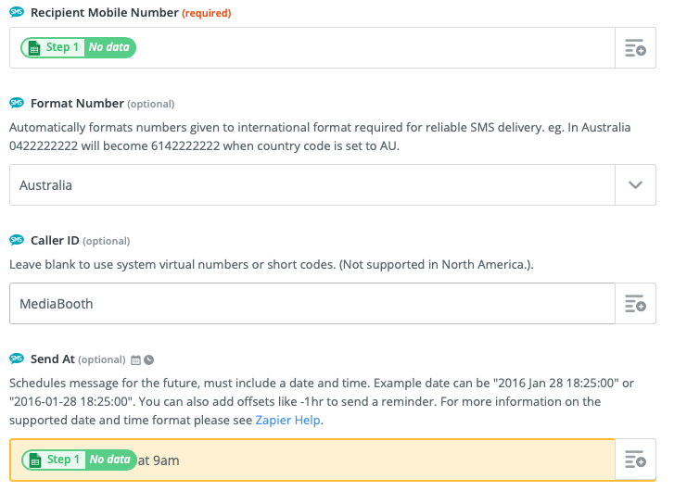Click the SMS icon beside Recipient Mobile Number

click(16, 13)
